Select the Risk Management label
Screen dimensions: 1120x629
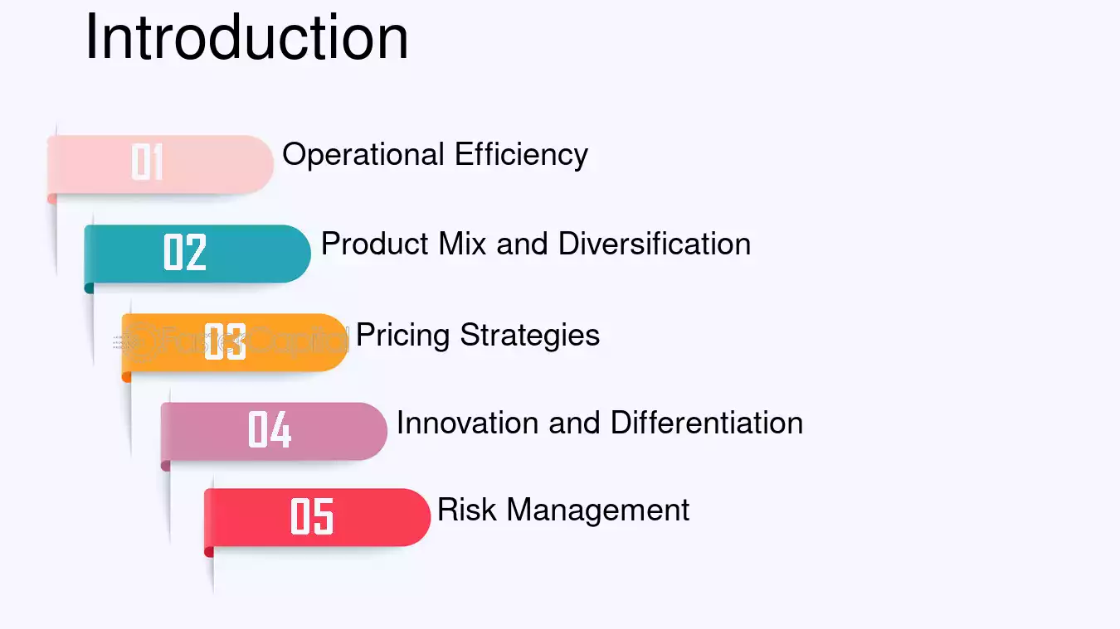(563, 510)
